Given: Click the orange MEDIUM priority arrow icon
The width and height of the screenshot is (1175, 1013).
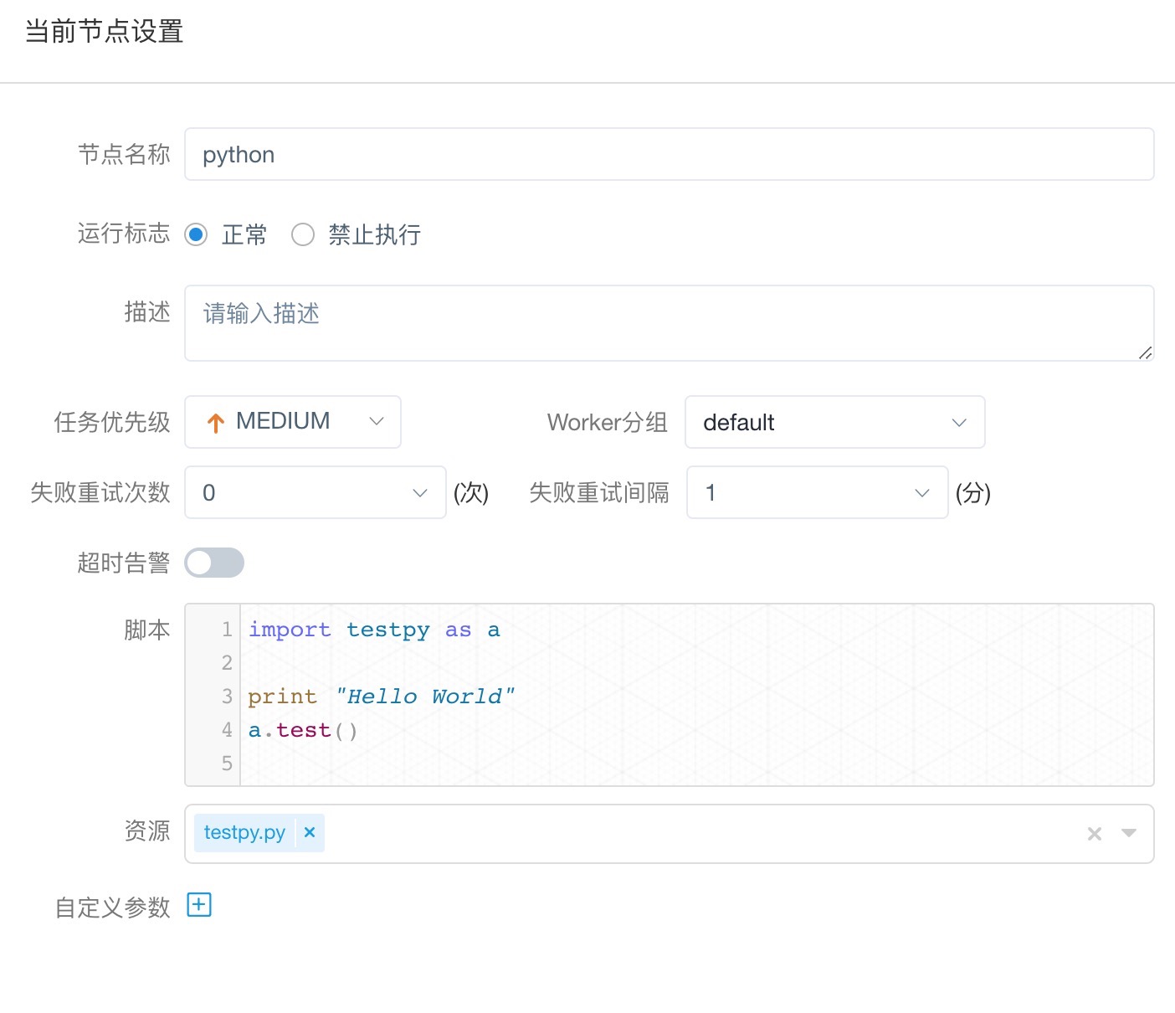Looking at the screenshot, I should point(216,423).
